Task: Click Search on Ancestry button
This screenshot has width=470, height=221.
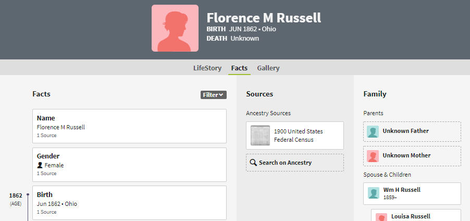Action: pyautogui.click(x=295, y=163)
